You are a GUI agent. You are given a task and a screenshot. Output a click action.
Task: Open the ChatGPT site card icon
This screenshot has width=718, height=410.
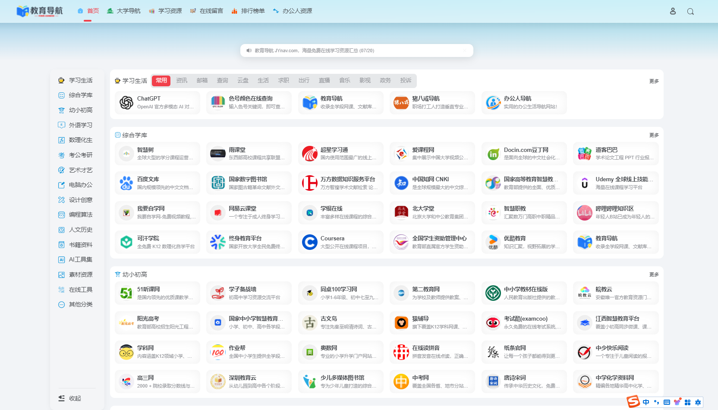click(126, 103)
